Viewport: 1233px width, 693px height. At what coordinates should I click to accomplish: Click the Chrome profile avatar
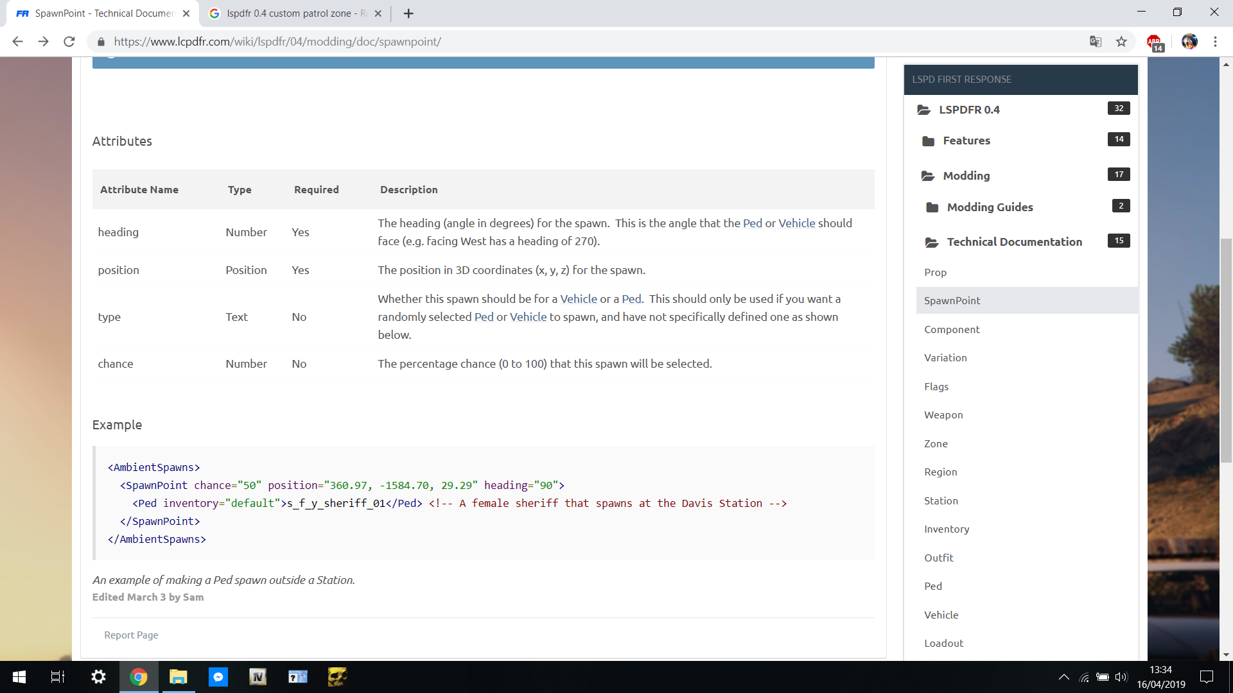coord(1189,42)
